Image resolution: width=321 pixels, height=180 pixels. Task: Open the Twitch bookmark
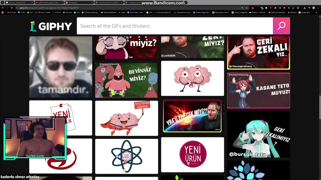coord(22,12)
